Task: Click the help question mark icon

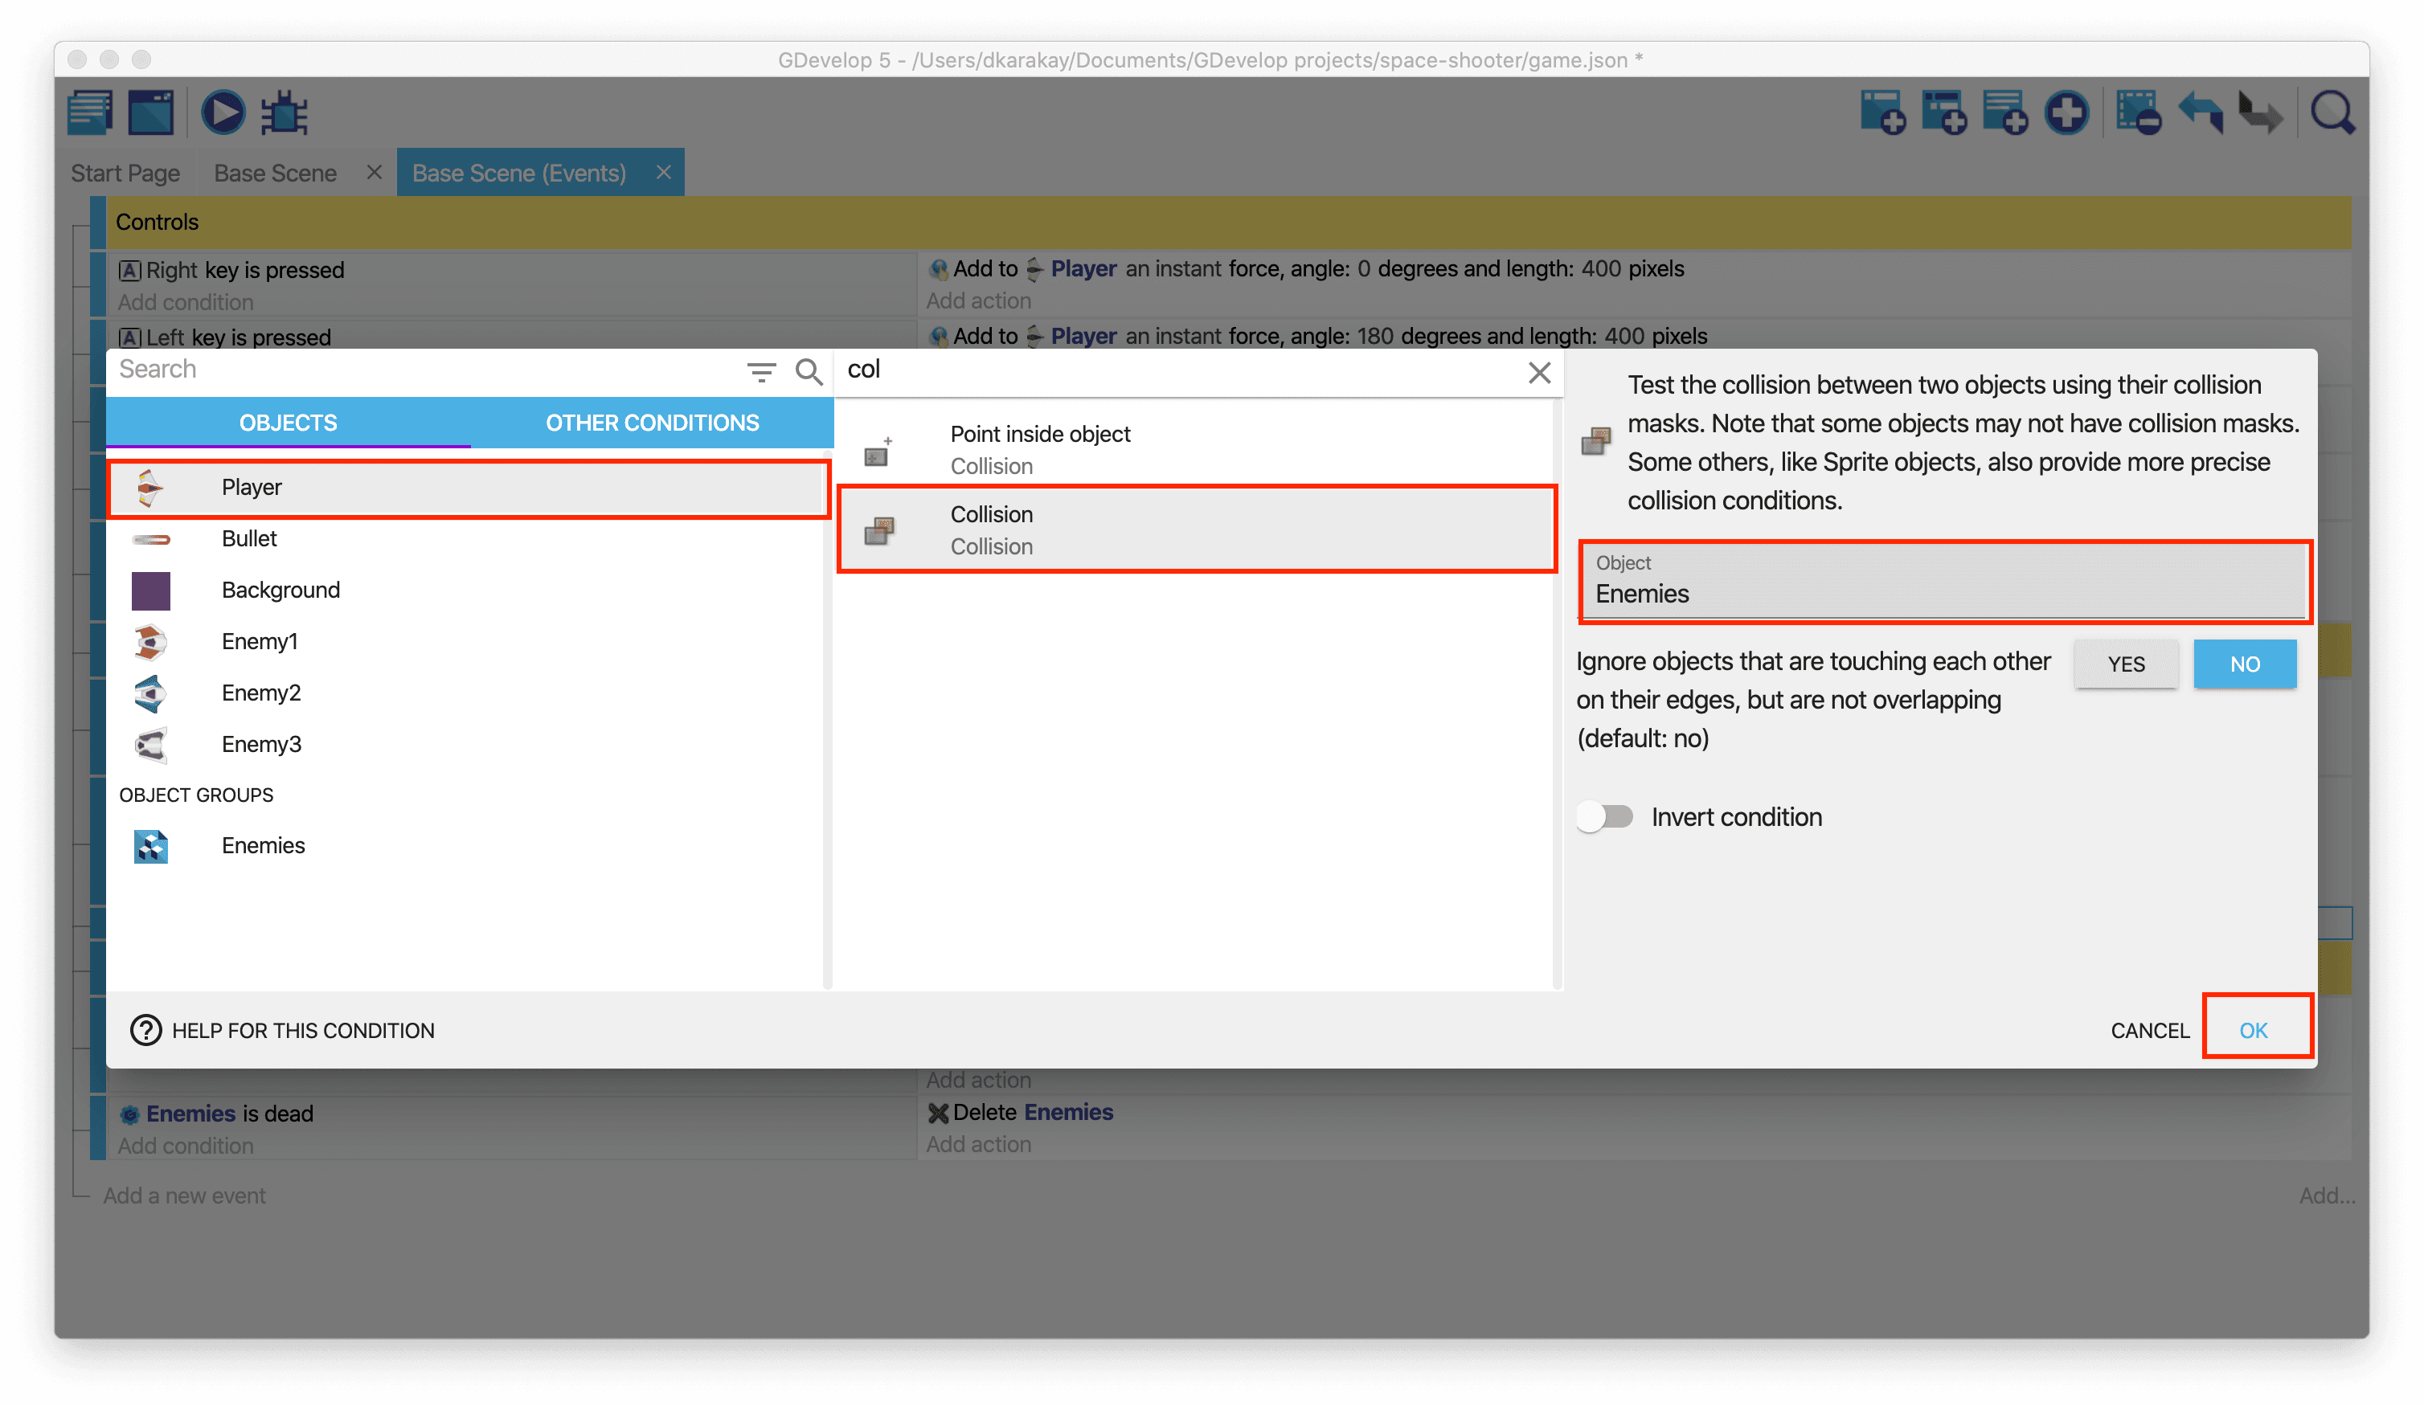Action: click(x=145, y=1030)
